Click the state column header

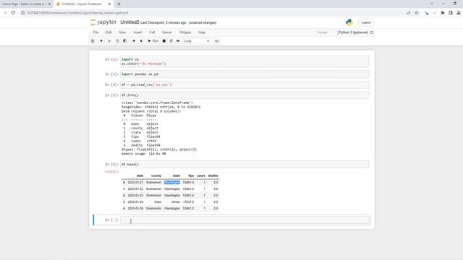(x=177, y=175)
